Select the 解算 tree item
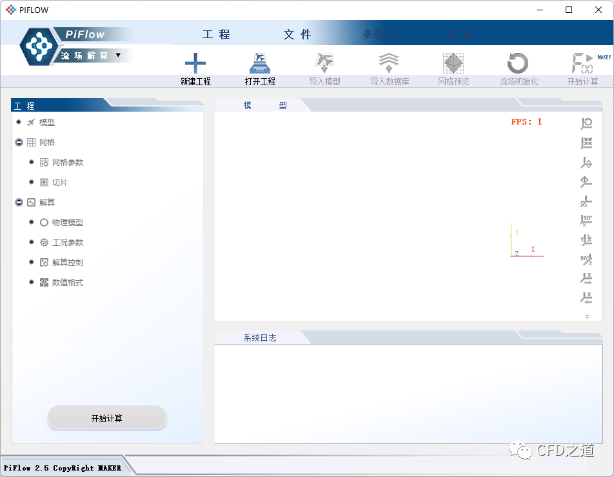Image resolution: width=614 pixels, height=477 pixels. (47, 202)
